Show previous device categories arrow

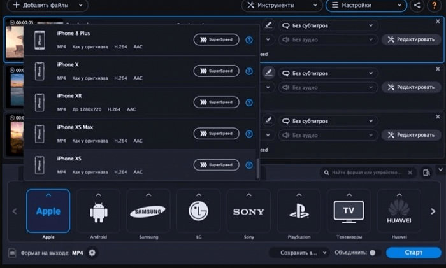pyautogui.click(x=15, y=211)
